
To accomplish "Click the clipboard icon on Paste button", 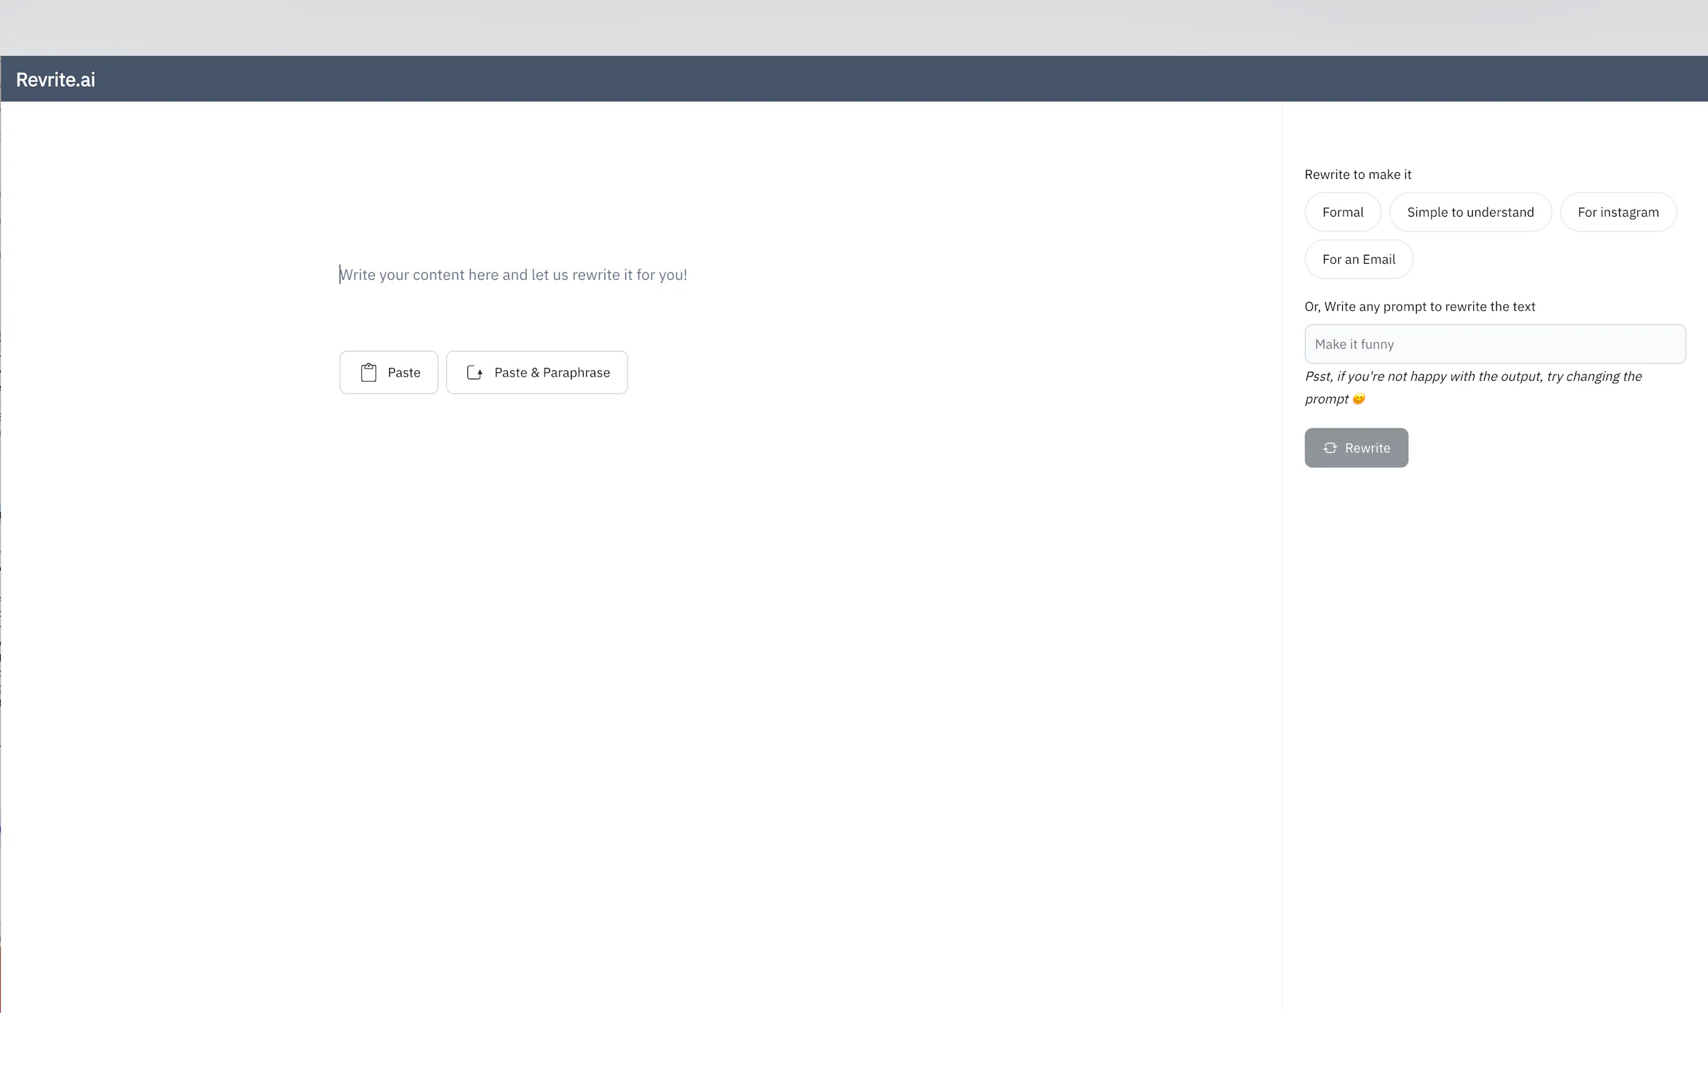I will point(368,372).
